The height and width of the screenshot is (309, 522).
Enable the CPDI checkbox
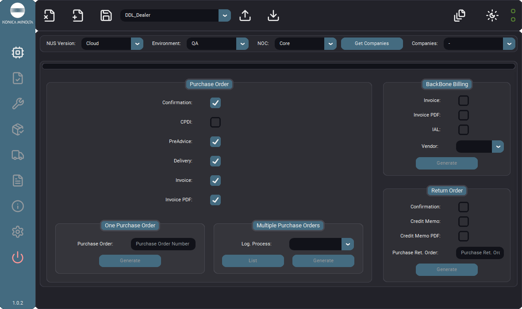coord(215,122)
